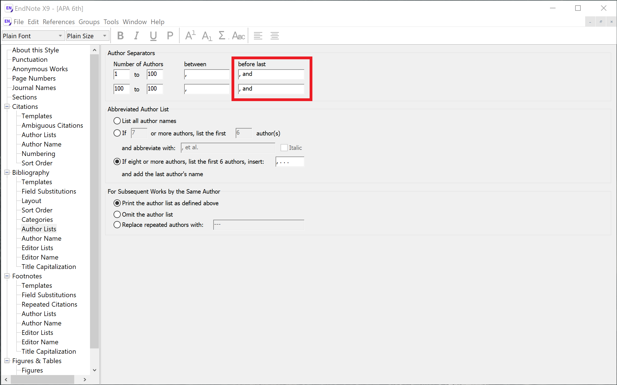
Task: Open the Help menu
Action: point(157,22)
